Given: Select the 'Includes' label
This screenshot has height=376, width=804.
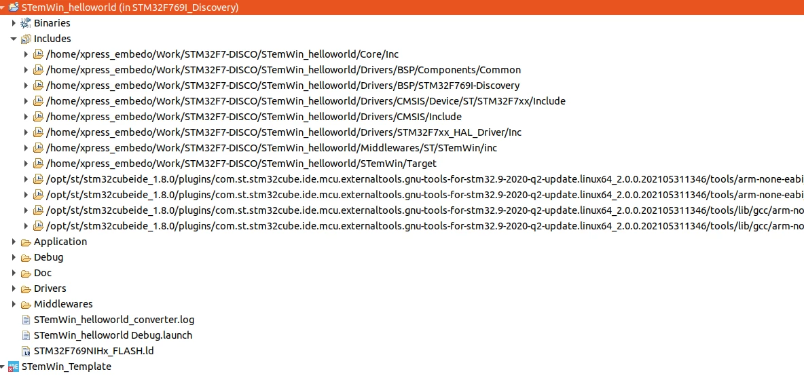Looking at the screenshot, I should pos(52,39).
